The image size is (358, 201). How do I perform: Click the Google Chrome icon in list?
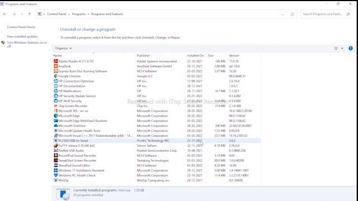point(56,76)
